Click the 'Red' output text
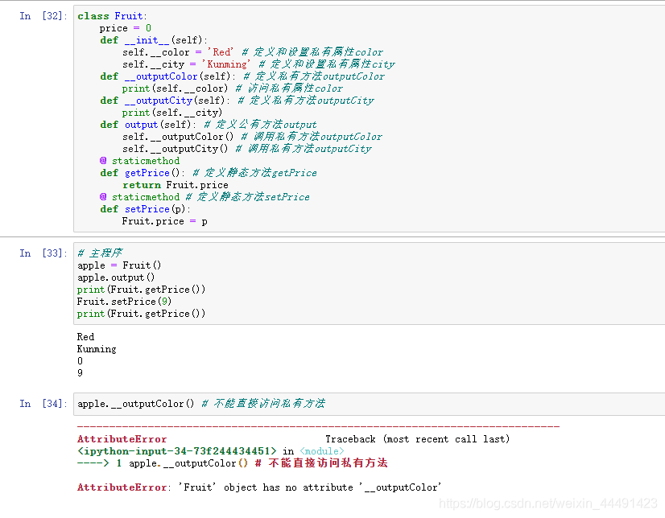The width and height of the screenshot is (665, 518). tap(85, 337)
